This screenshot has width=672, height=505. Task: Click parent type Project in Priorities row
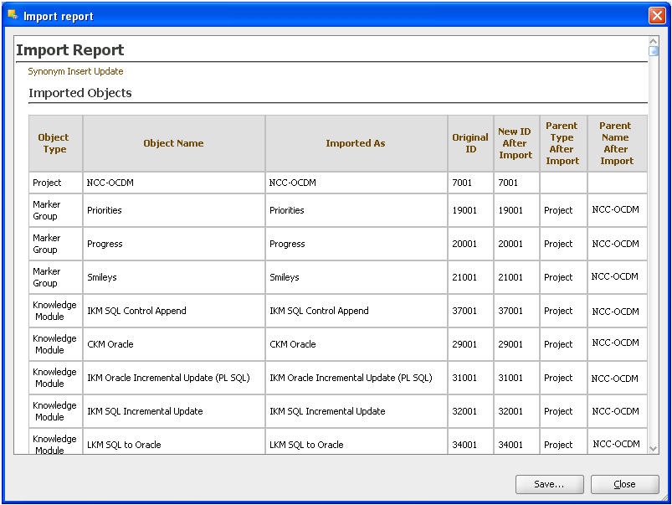pos(558,210)
